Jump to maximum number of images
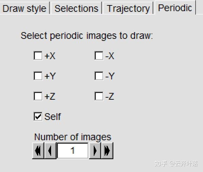The image size is (203, 172). tap(107, 151)
